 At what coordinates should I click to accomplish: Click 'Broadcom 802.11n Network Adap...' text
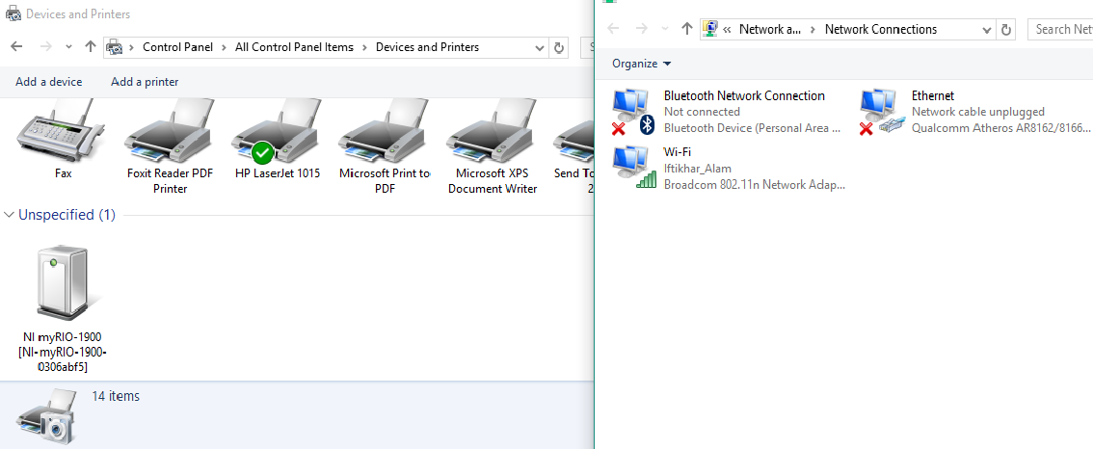pos(755,185)
